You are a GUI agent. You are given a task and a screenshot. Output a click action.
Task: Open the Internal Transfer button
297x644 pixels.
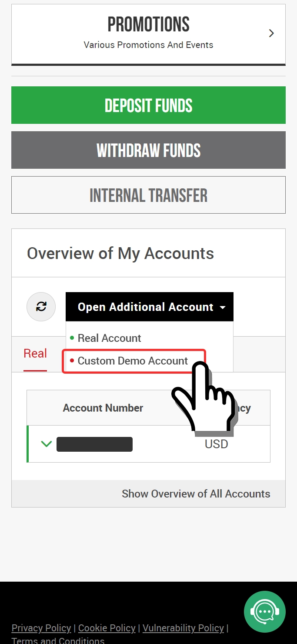click(x=148, y=195)
